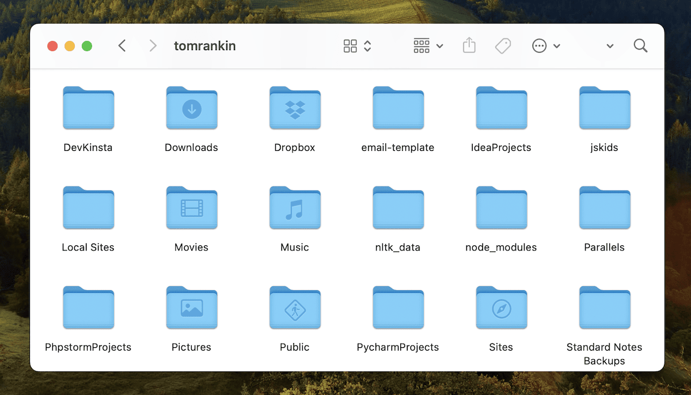This screenshot has width=691, height=395.
Task: Click the Sites label
Action: pyautogui.click(x=501, y=347)
